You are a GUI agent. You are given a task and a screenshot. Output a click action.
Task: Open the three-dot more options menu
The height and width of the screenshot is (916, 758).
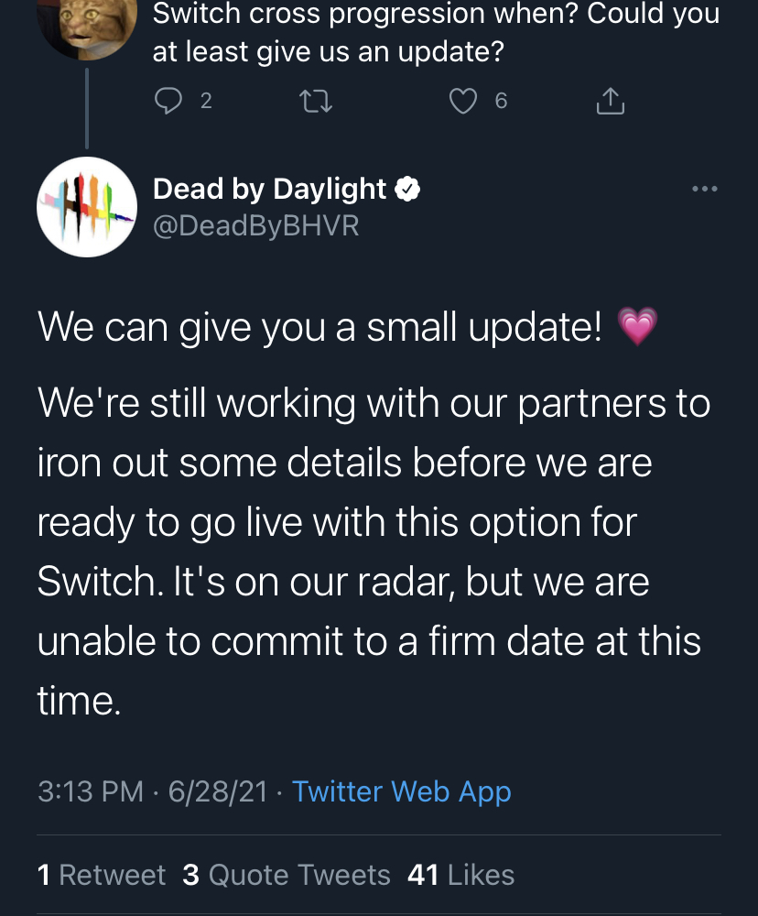tap(704, 189)
